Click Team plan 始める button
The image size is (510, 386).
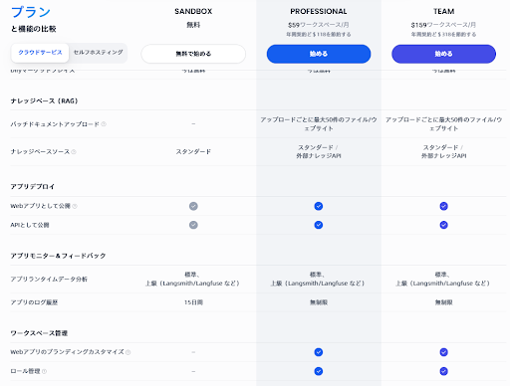point(443,54)
